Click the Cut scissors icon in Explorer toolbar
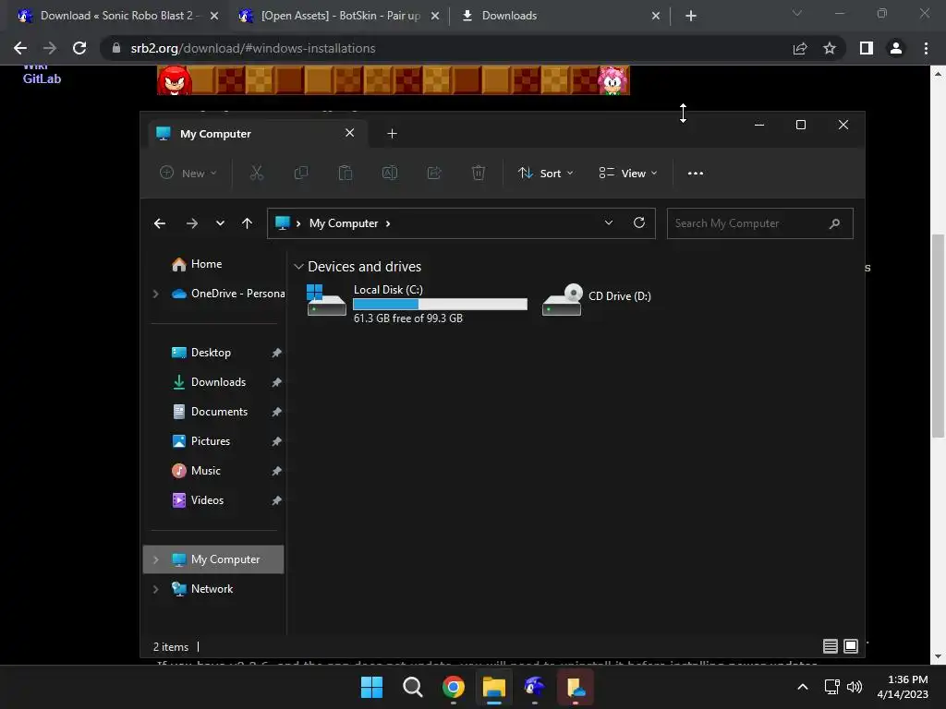The height and width of the screenshot is (709, 946). tap(257, 173)
